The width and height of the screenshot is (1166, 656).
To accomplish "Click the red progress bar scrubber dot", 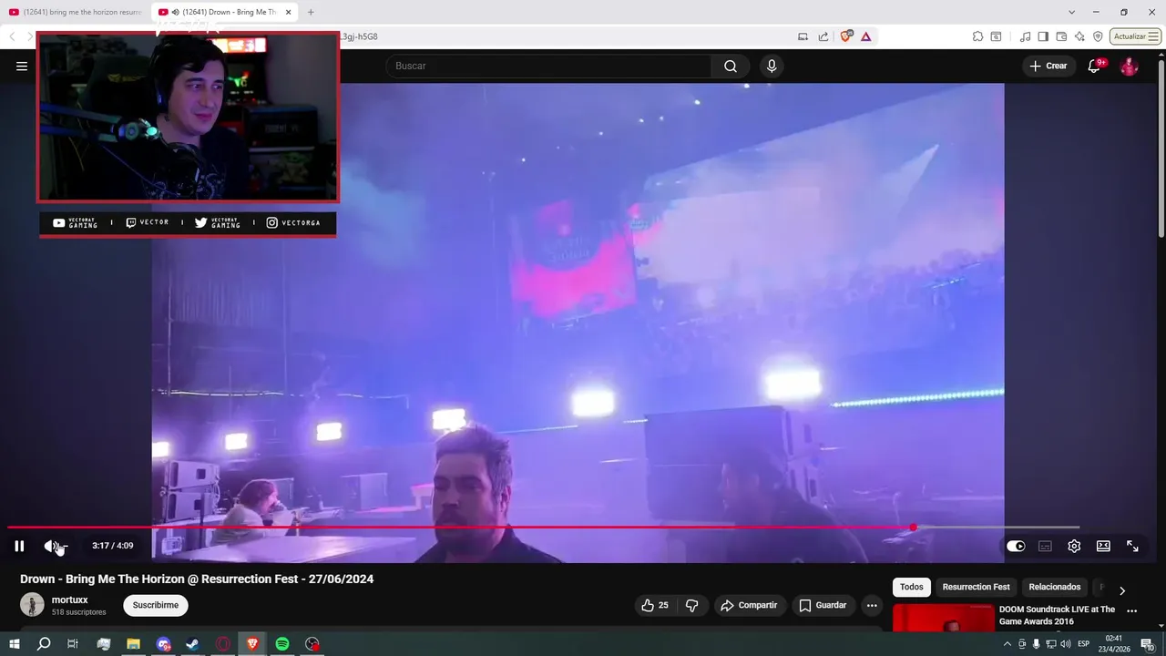I will (x=913, y=527).
